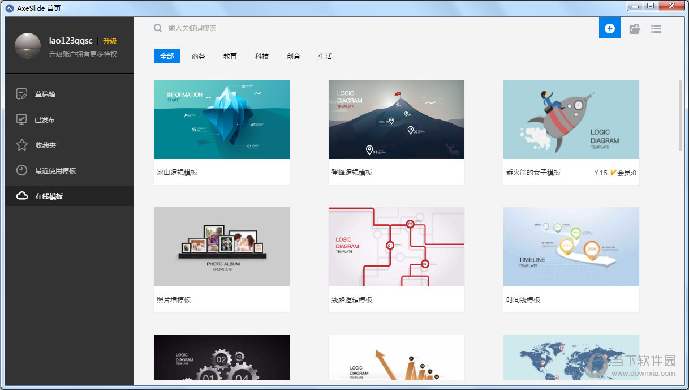Image resolution: width=689 pixels, height=390 pixels.
Task: Close the AxeSlide window
Action: [671, 6]
